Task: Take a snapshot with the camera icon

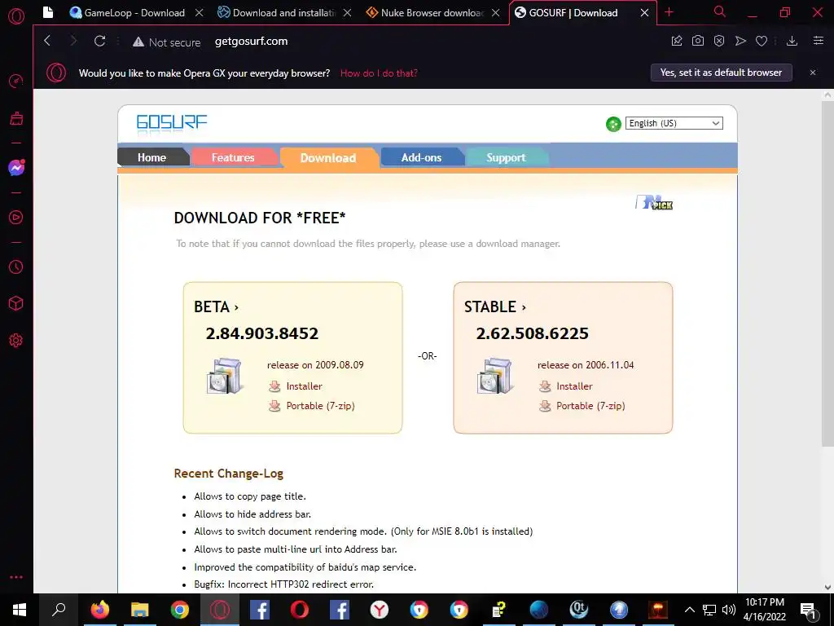Action: pos(698,41)
